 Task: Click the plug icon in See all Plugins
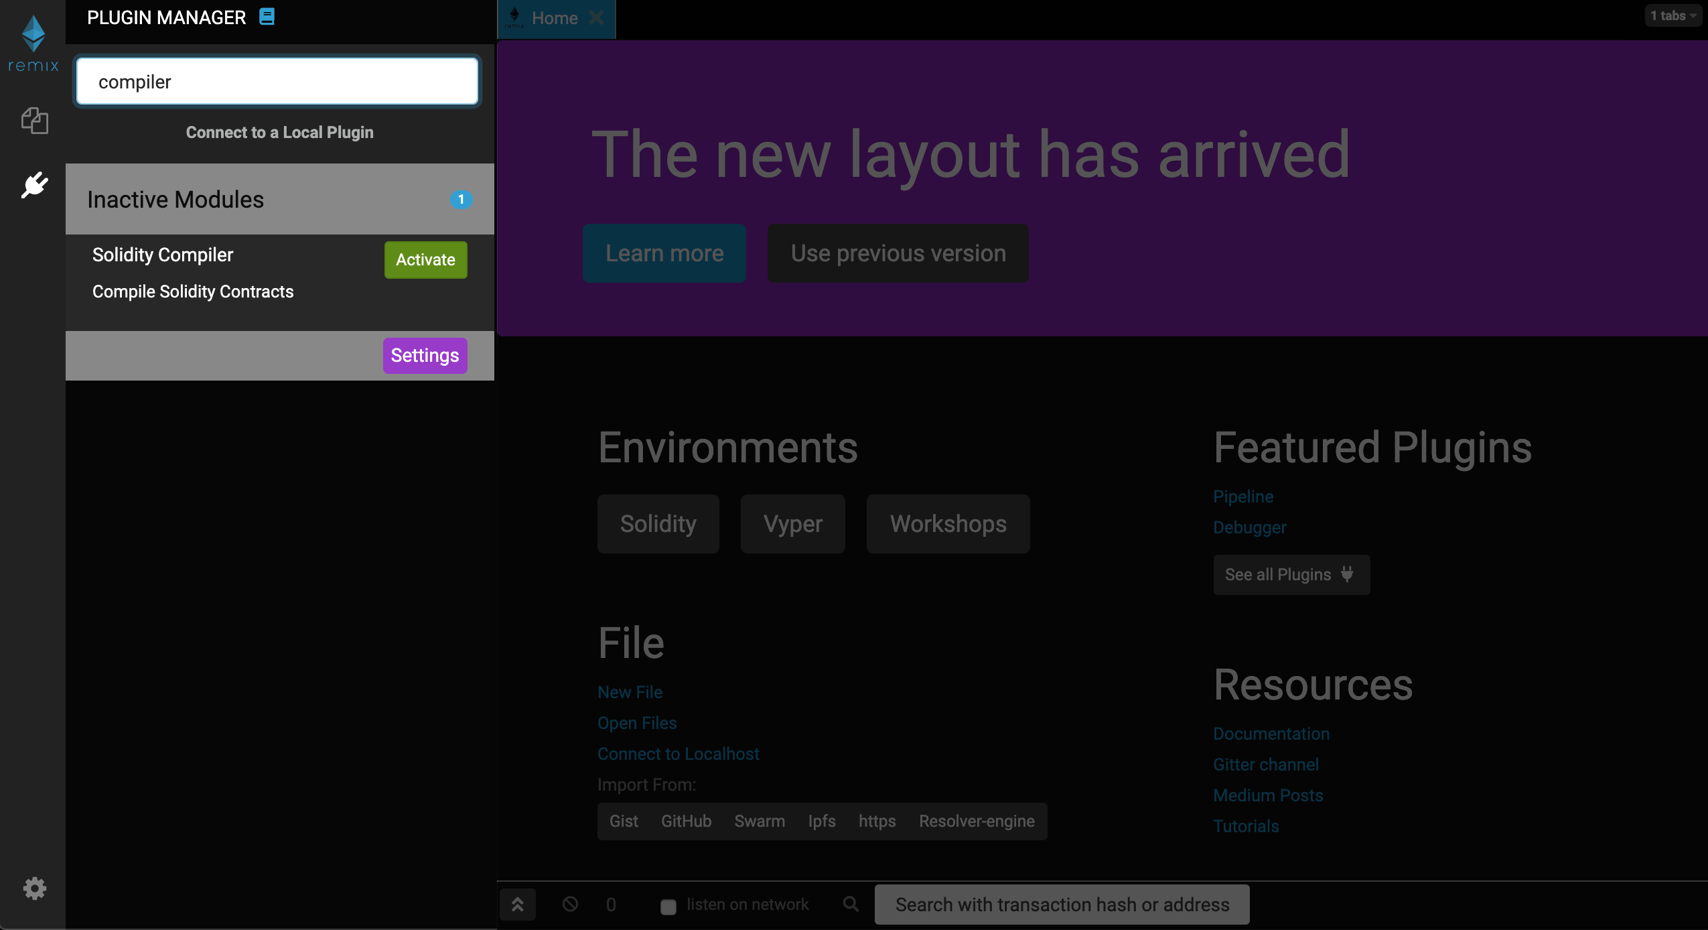pos(1347,574)
